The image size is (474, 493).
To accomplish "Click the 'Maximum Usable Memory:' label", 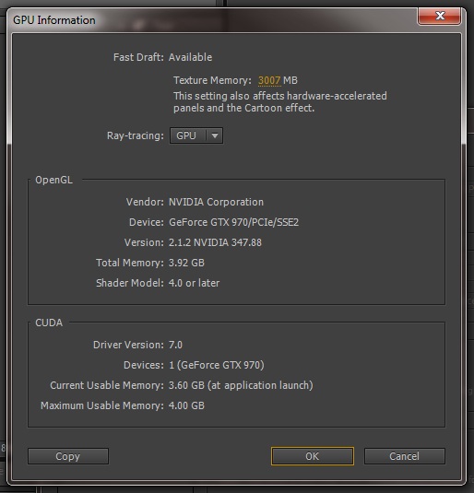I will [102, 405].
